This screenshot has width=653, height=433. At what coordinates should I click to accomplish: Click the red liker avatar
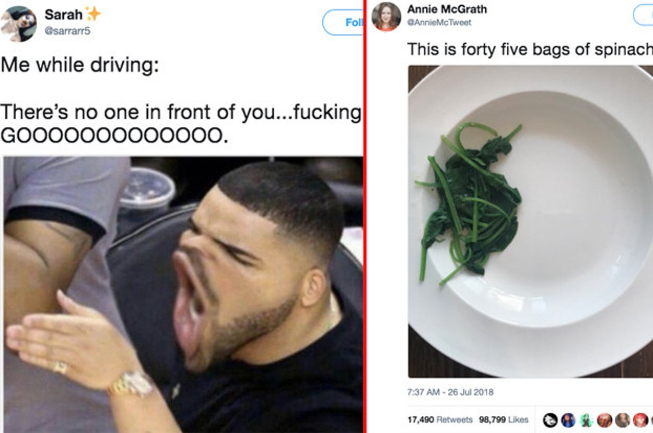click(640, 420)
